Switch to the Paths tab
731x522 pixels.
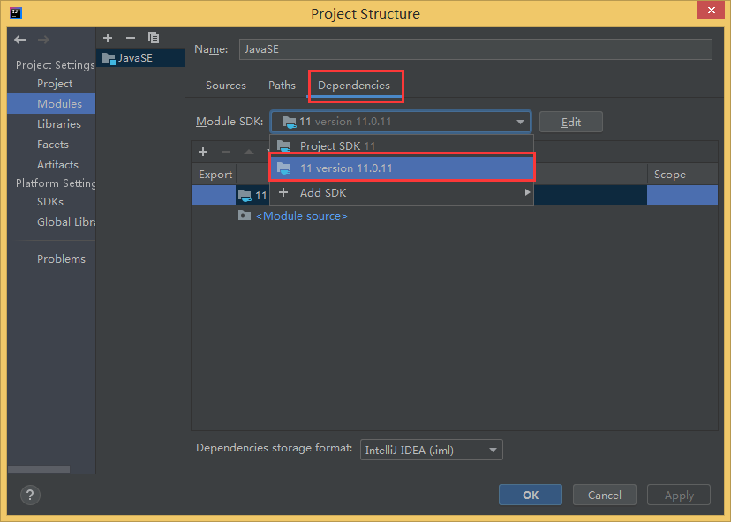tap(282, 86)
